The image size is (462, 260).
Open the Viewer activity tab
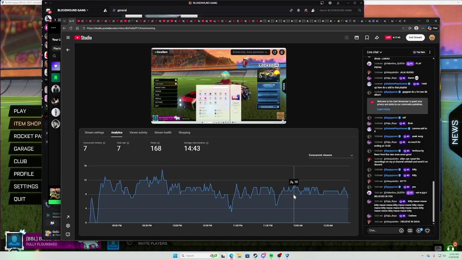coord(138,133)
